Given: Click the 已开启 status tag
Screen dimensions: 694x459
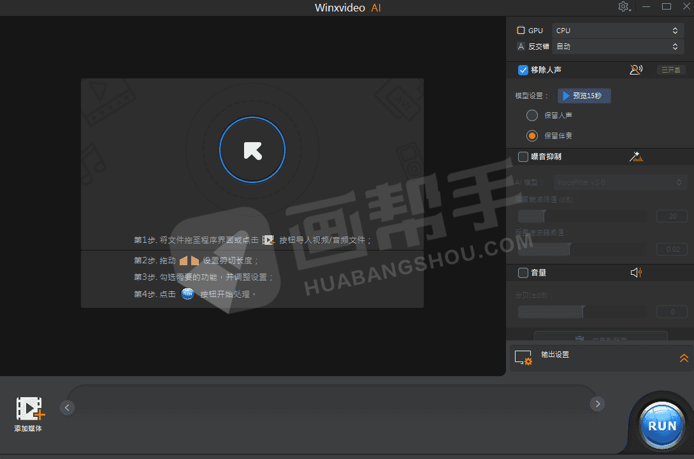Looking at the screenshot, I should point(671,70).
